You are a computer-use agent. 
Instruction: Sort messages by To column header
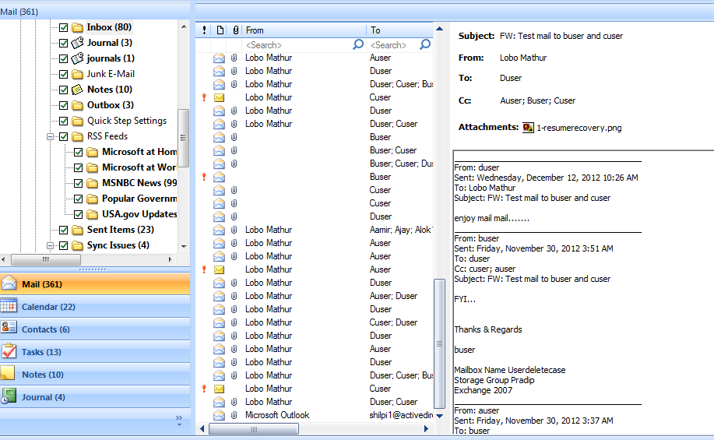(x=399, y=30)
